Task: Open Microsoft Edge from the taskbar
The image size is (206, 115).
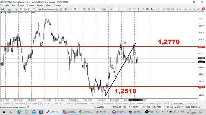Action: point(19,112)
